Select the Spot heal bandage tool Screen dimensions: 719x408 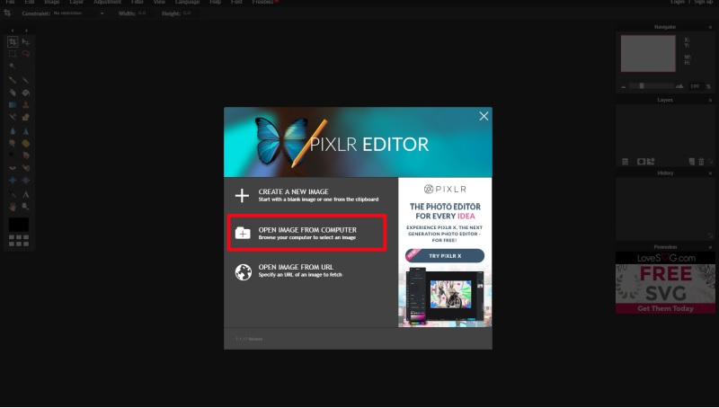click(x=26, y=168)
